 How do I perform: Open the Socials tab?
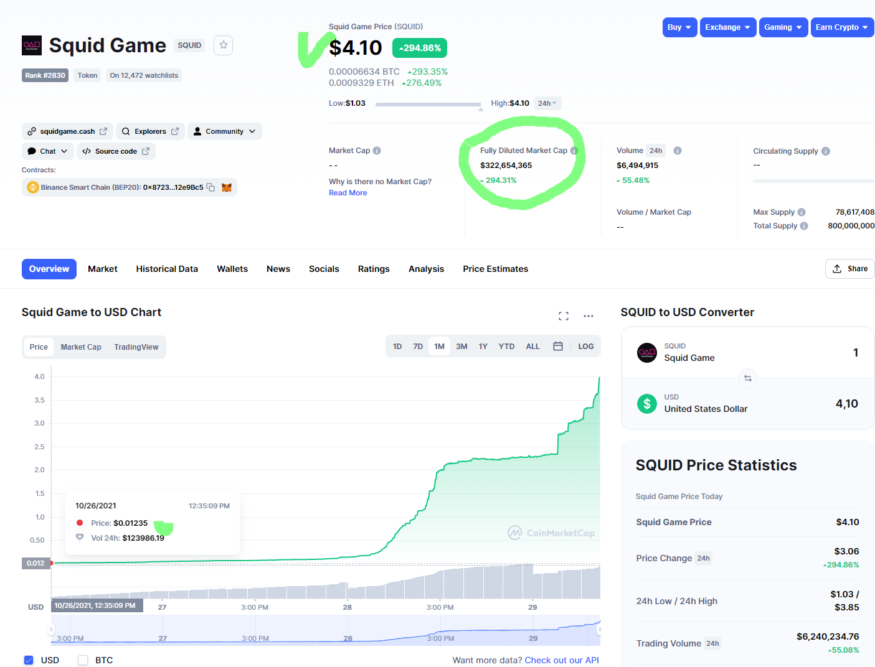coord(324,269)
